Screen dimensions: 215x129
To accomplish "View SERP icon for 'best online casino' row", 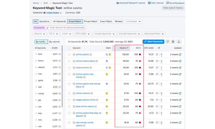I will [157, 107].
